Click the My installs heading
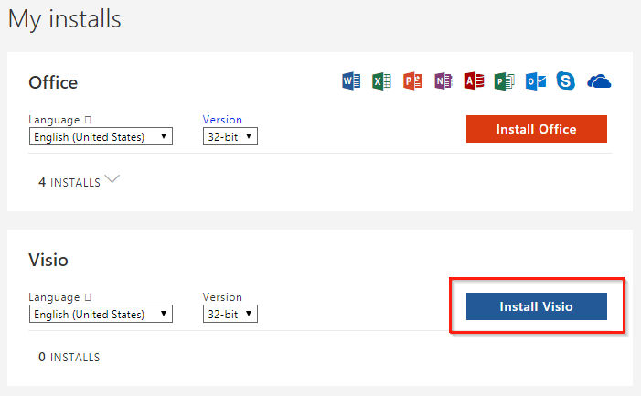This screenshot has width=641, height=396. [x=65, y=19]
